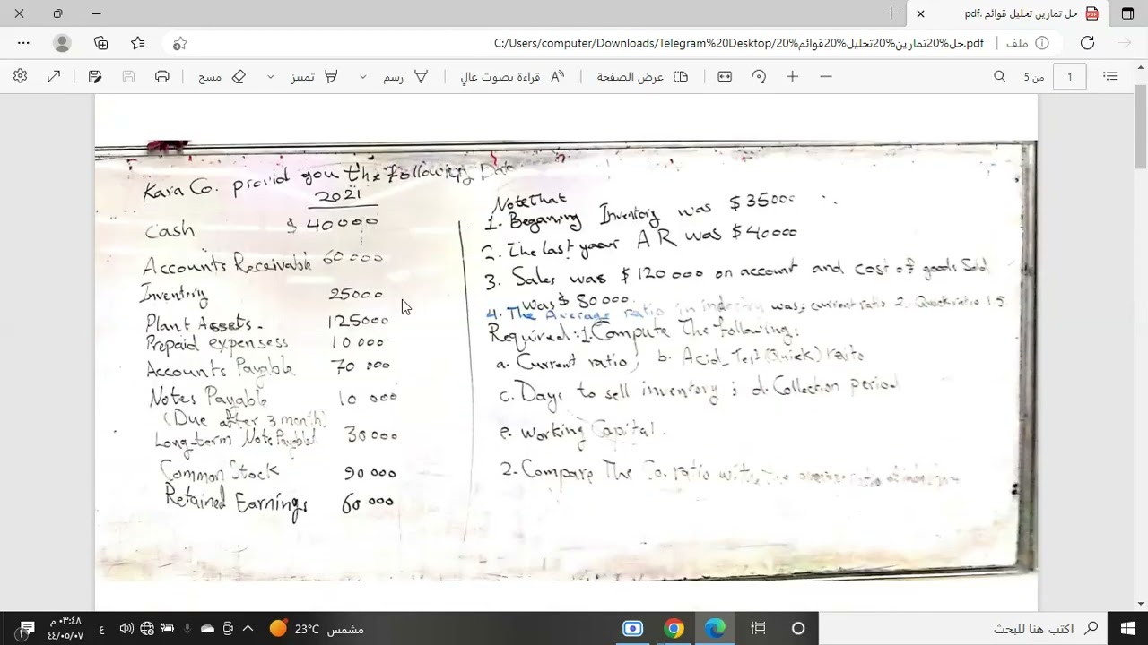Start Read aloud (قراءة بصوت عالٍ)

pos(513,77)
